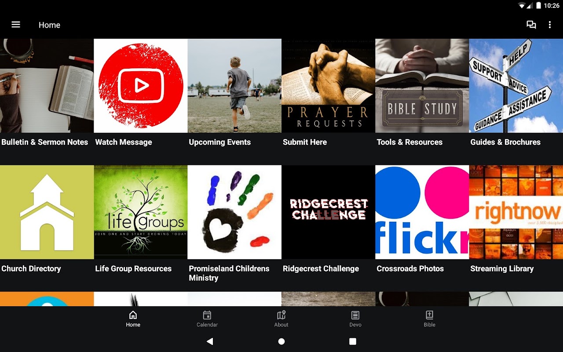563x352 pixels.
Task: Tap the Calendar tab icon
Action: pyautogui.click(x=207, y=315)
